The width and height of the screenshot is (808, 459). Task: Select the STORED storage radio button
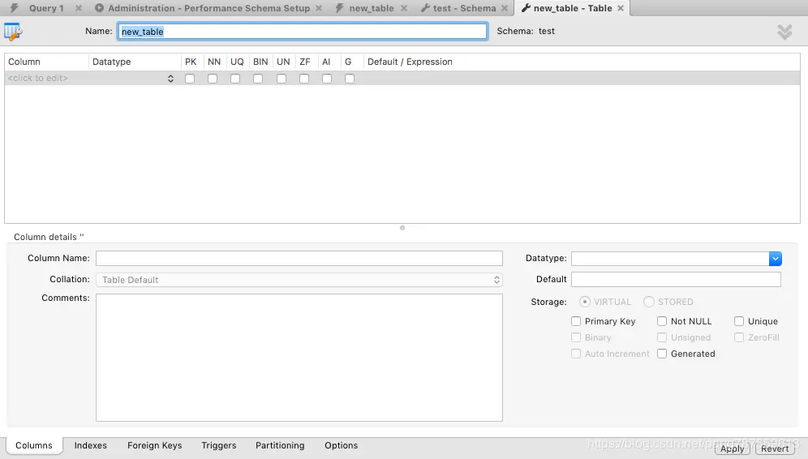[x=649, y=302]
